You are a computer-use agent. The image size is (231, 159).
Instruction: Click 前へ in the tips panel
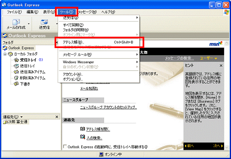click(189, 146)
